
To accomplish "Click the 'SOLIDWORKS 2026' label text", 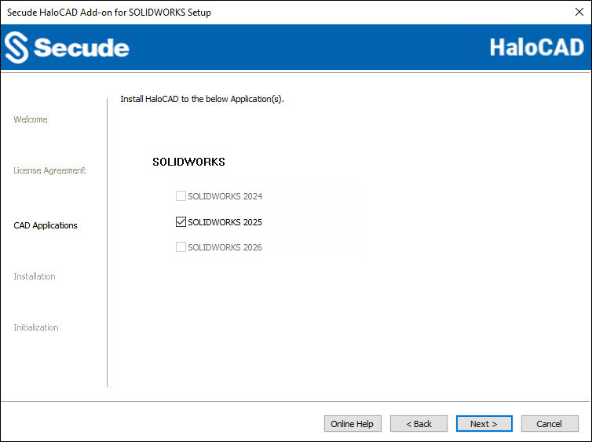I will pyautogui.click(x=225, y=247).
